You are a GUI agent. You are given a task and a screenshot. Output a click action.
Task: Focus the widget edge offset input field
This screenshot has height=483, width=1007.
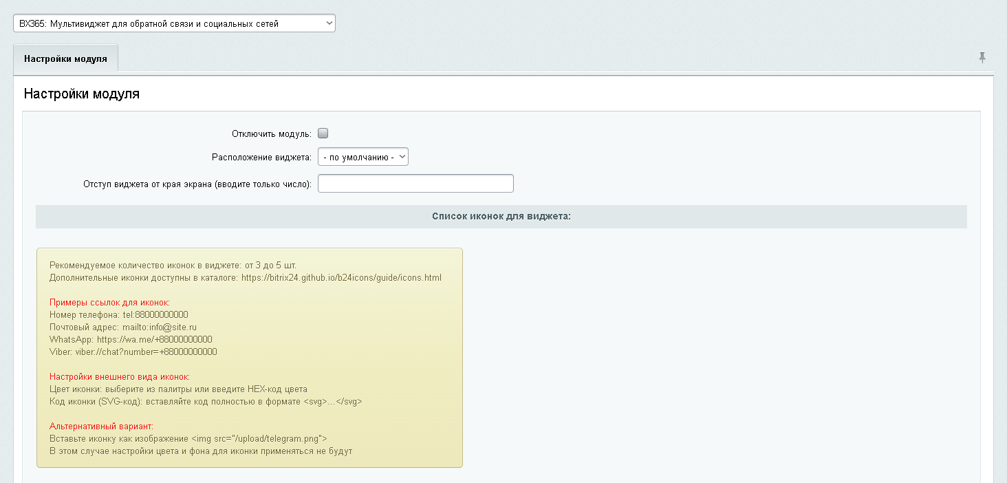(x=415, y=184)
